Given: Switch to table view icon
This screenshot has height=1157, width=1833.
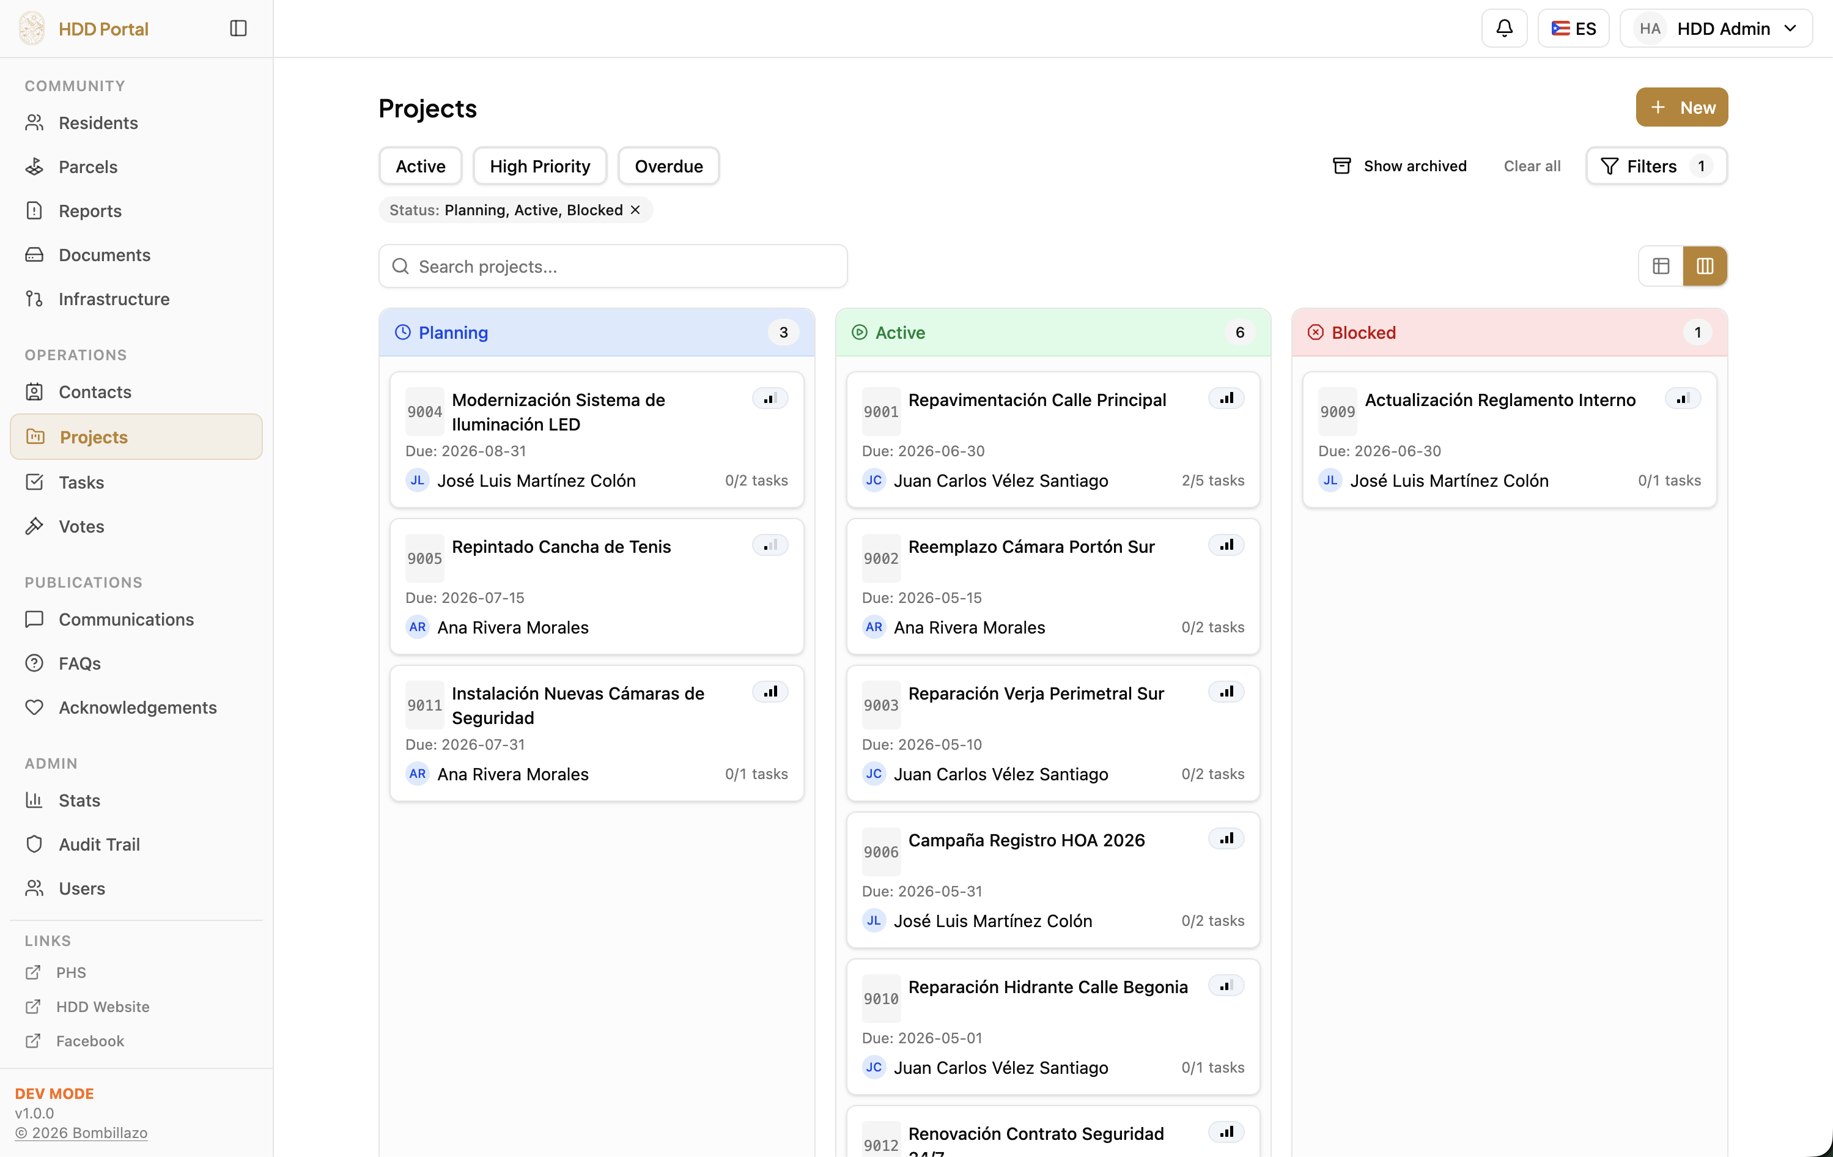Looking at the screenshot, I should (x=1661, y=265).
